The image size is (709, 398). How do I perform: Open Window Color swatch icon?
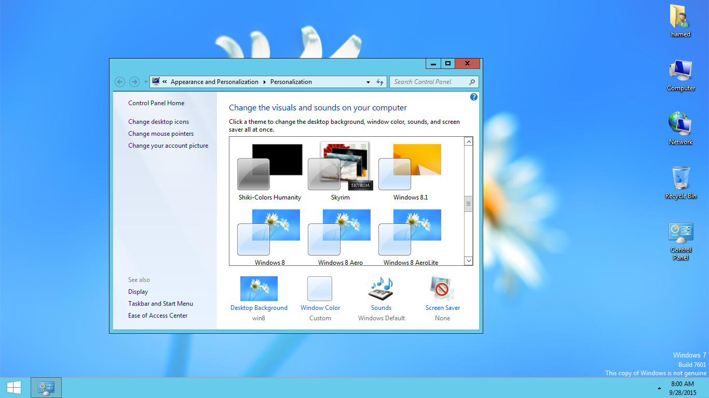point(320,289)
